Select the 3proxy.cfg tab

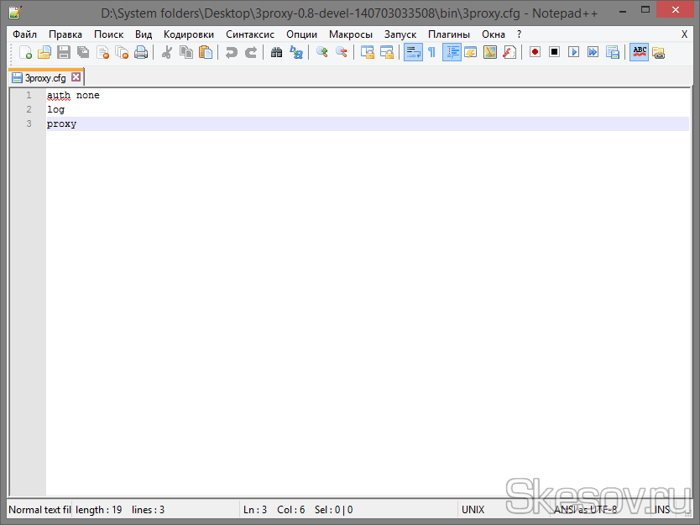pyautogui.click(x=44, y=77)
